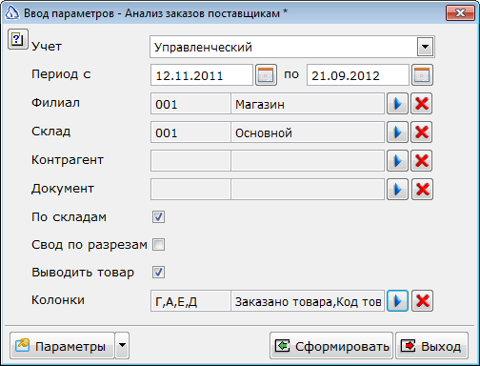Close the Ввод параметров window

coord(460,12)
